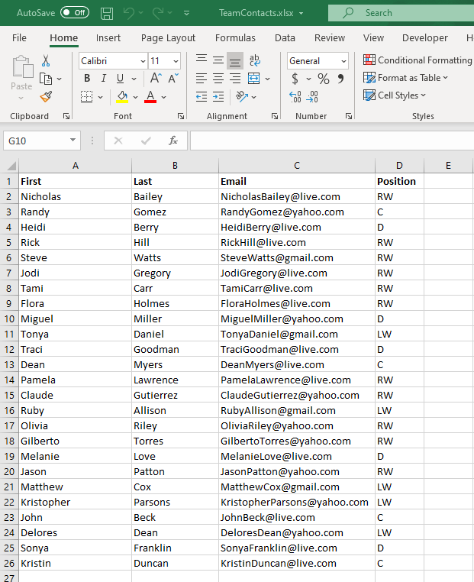Click the Increase Font Size icon
This screenshot has width=474, height=582.
[x=156, y=79]
